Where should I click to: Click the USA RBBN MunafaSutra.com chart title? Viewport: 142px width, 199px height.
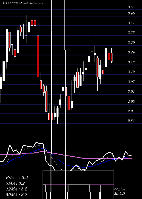[x=23, y=3]
